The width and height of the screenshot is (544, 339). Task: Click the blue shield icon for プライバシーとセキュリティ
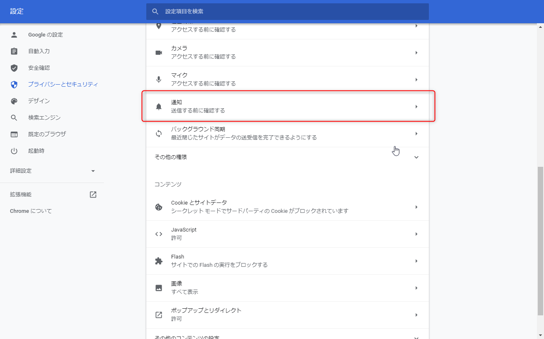tap(14, 85)
